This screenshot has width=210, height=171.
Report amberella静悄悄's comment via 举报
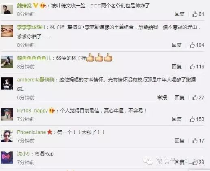[x=162, y=97]
